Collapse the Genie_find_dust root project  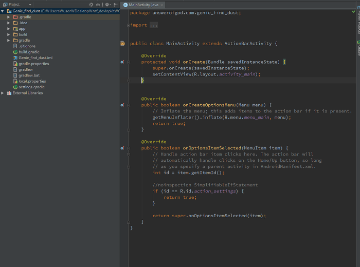pos(3,10)
